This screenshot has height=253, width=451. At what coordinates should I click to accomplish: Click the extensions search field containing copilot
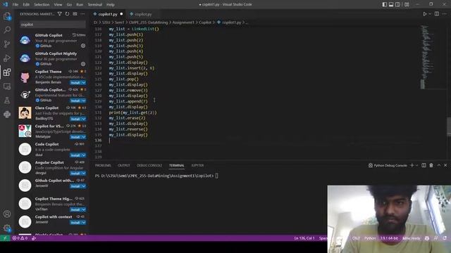click(53, 25)
